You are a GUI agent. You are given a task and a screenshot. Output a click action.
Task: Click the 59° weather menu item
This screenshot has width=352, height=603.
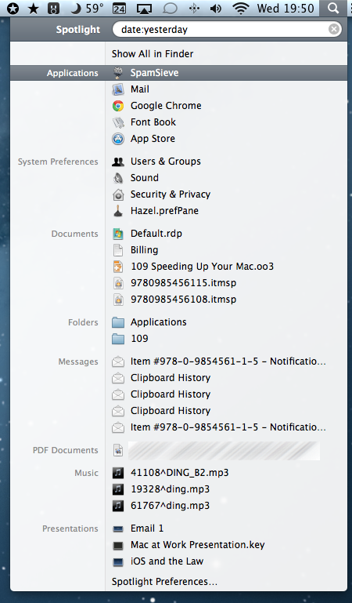(88, 8)
